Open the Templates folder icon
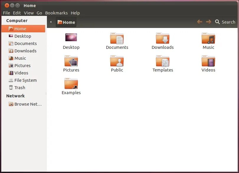This screenshot has height=173, width=239. tap(163, 61)
